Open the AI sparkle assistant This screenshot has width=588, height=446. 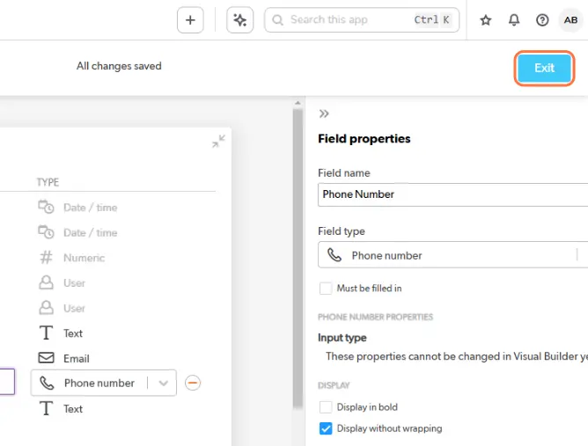click(240, 20)
